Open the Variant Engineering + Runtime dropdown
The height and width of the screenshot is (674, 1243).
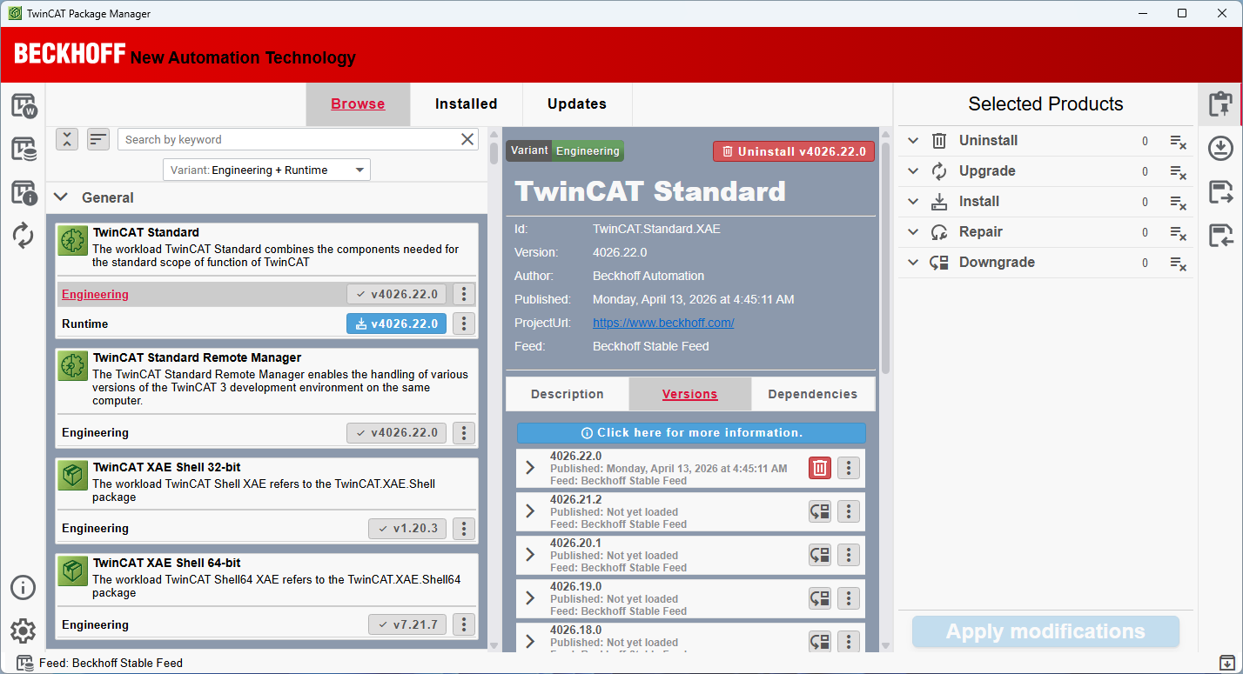pos(267,170)
